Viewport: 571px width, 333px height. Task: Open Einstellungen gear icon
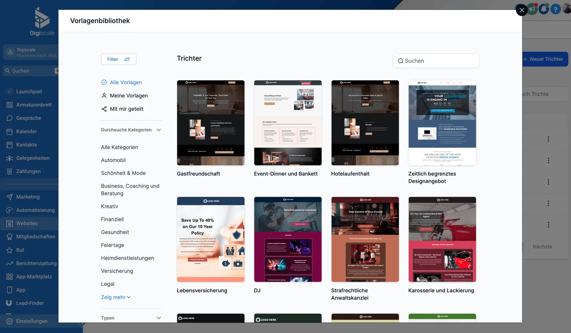[x=10, y=321]
